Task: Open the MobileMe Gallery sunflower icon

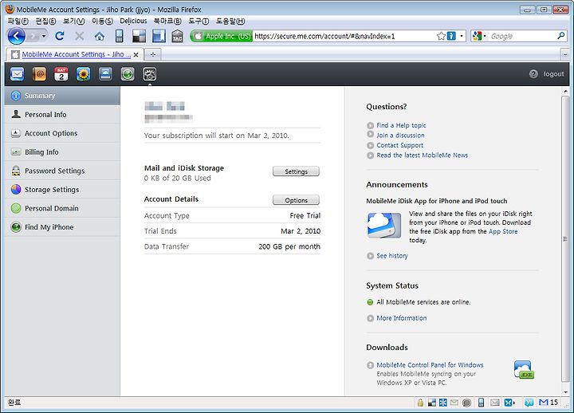Action: 83,74
